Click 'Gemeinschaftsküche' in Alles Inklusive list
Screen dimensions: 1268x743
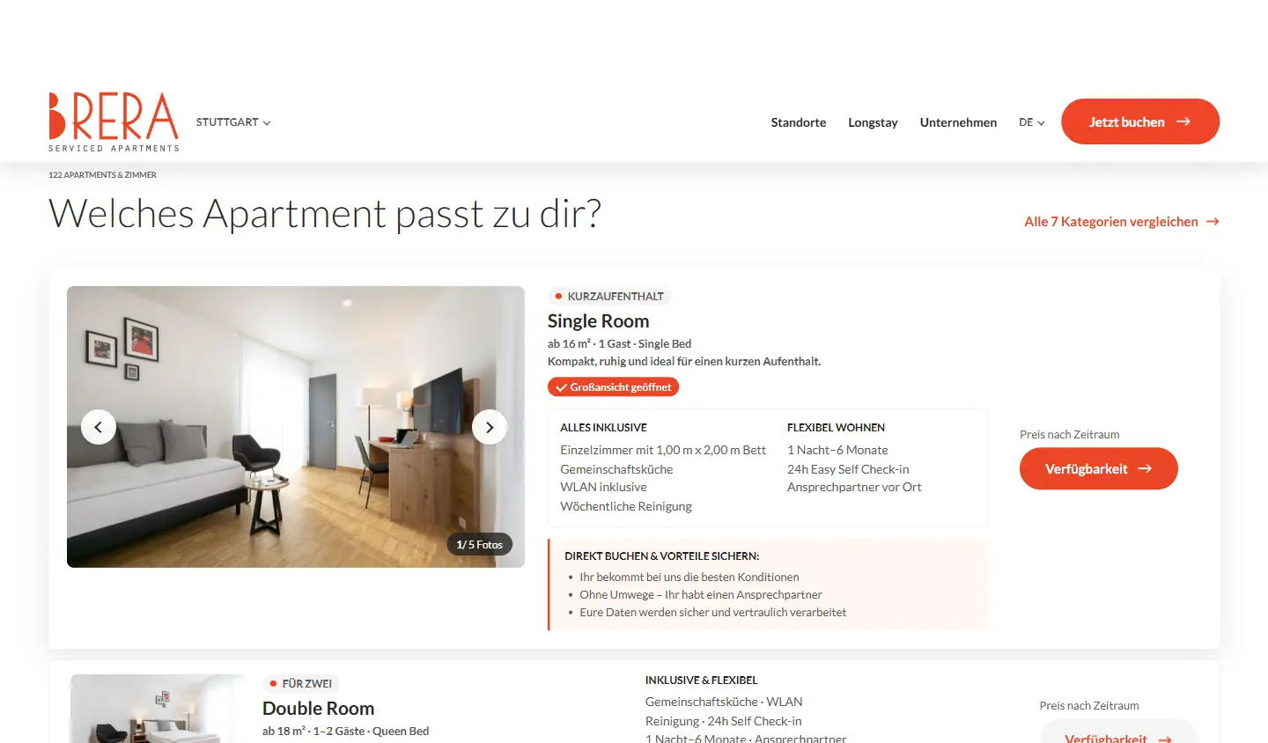[616, 469]
